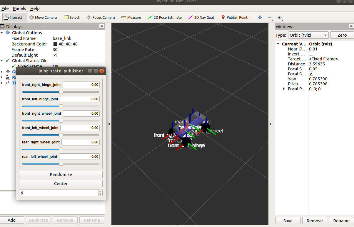Viewport: 354px width, 227px height.
Task: Open the eye view options icon
Action: tap(279, 18)
